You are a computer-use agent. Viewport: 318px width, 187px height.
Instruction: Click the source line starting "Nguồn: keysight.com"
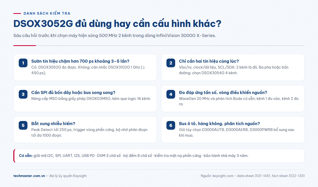click(253, 176)
